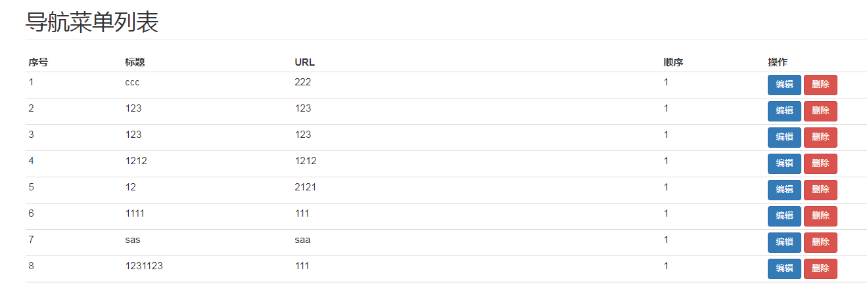Edit the entry titled 1212
Screen dimensions: 867x283
pos(784,163)
